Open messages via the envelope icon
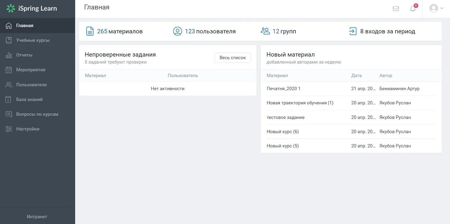 pyautogui.click(x=396, y=9)
